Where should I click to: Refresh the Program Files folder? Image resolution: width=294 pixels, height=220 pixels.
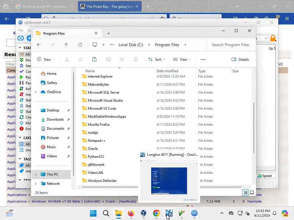(x=80, y=45)
